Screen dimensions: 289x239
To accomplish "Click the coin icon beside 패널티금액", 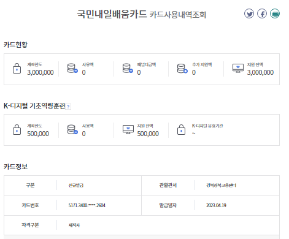I will [128, 68].
